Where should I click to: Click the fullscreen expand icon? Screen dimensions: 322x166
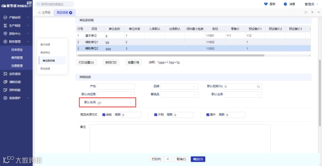coord(306,12)
